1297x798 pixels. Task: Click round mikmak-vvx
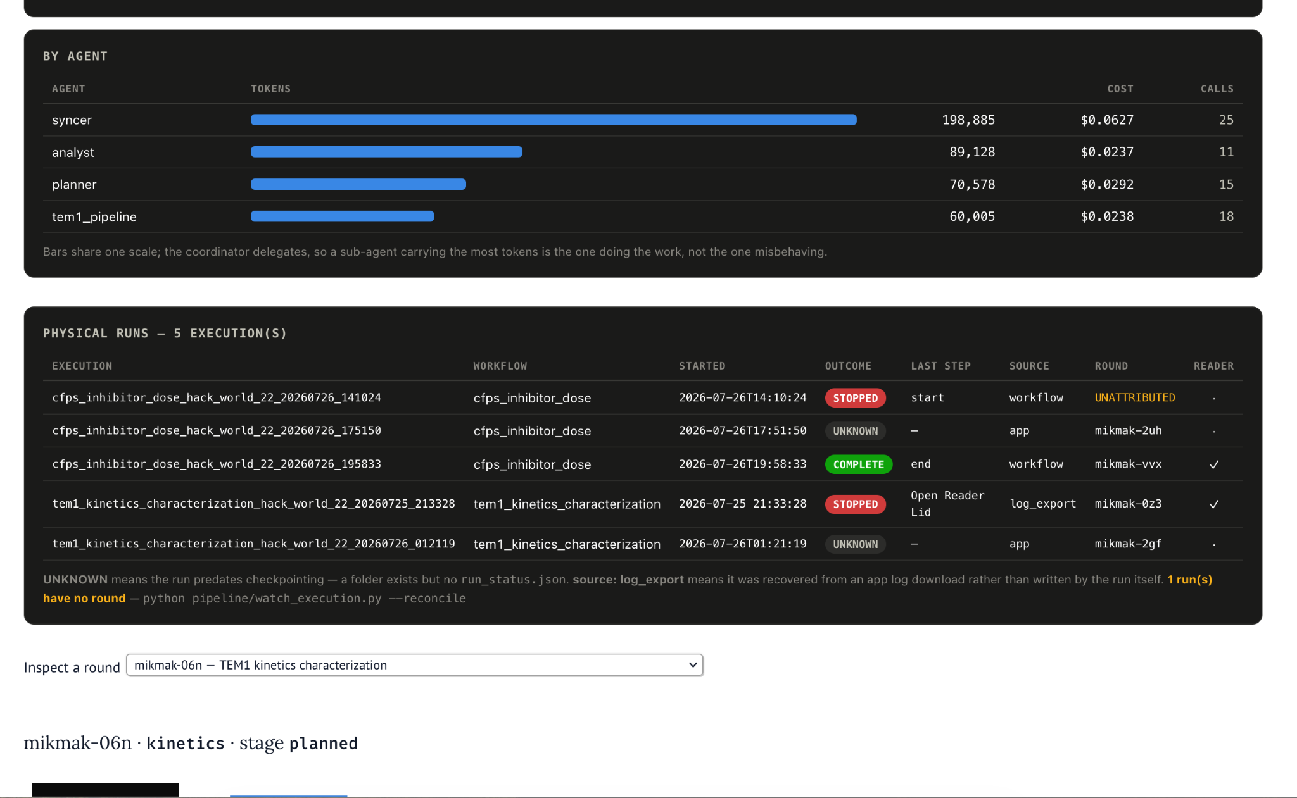tap(1129, 464)
